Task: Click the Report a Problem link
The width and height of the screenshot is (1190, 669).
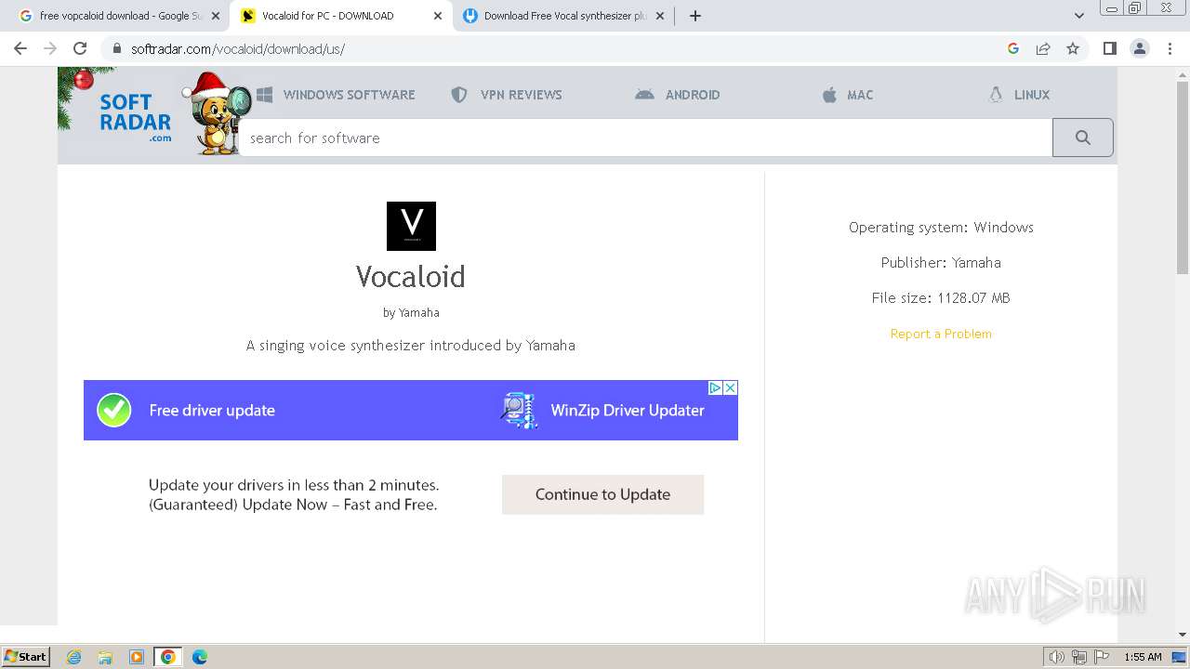Action: 941,334
